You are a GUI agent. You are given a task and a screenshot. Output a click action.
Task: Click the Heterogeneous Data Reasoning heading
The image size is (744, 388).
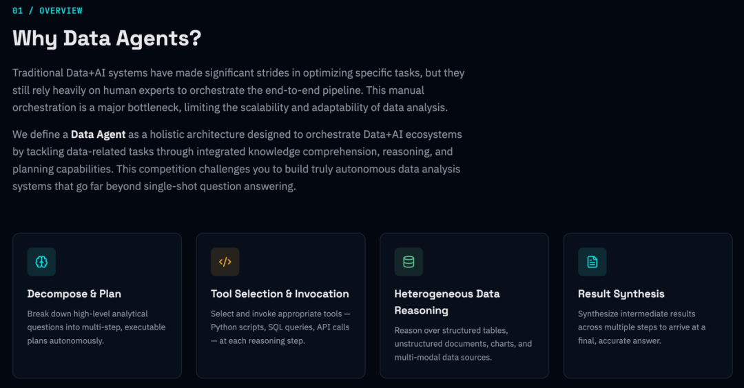click(447, 302)
